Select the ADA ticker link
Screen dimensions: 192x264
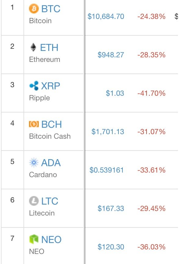click(x=51, y=163)
